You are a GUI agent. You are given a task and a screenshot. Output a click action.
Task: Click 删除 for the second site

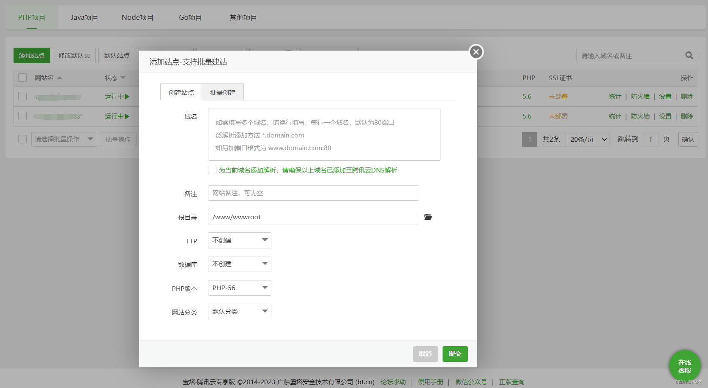[x=687, y=116]
